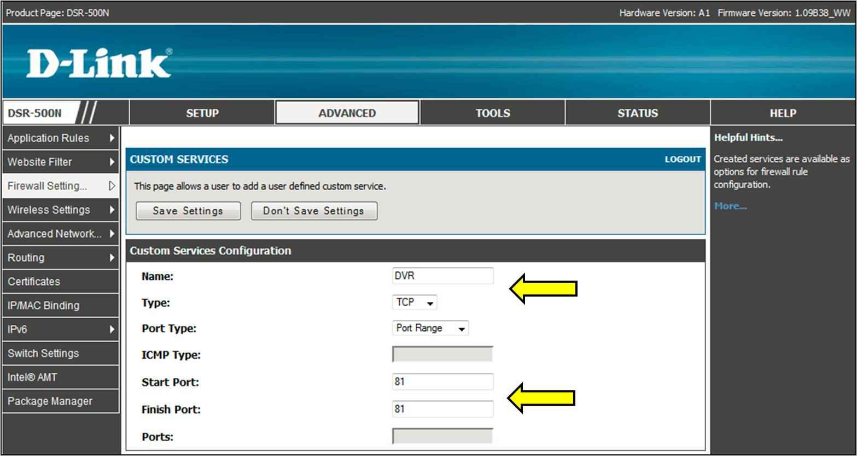Click into the Name input field
The width and height of the screenshot is (857, 456).
(442, 276)
